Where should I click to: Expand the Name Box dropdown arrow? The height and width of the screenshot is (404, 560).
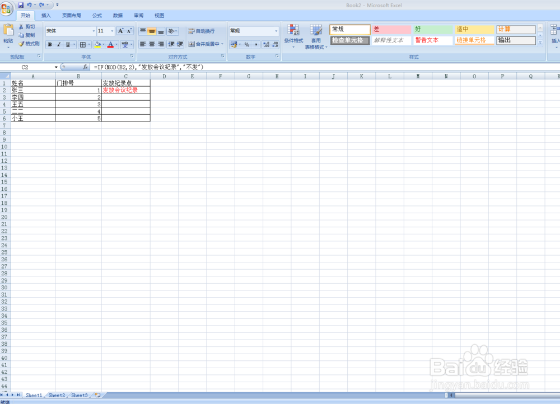[56, 67]
